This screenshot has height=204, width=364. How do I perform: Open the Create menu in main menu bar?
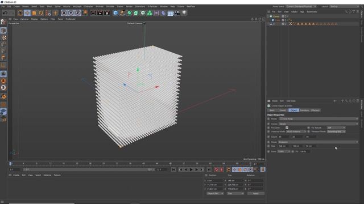pos(16,6)
